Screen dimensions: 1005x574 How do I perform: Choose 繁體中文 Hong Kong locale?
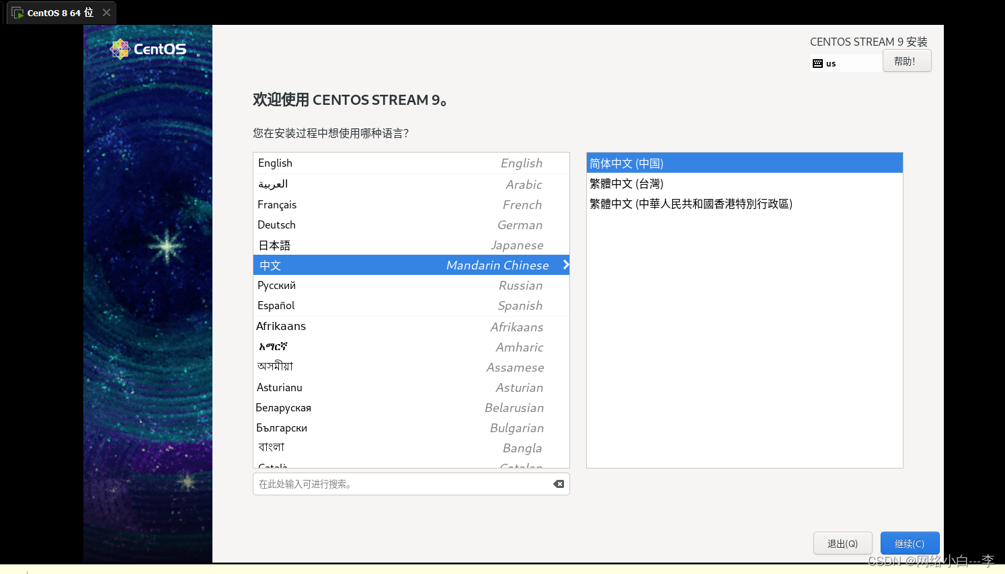coord(745,204)
